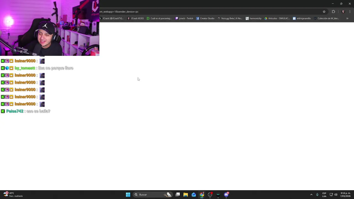
Task: Open the JCrack KICKS bookmark
Action: point(136,19)
